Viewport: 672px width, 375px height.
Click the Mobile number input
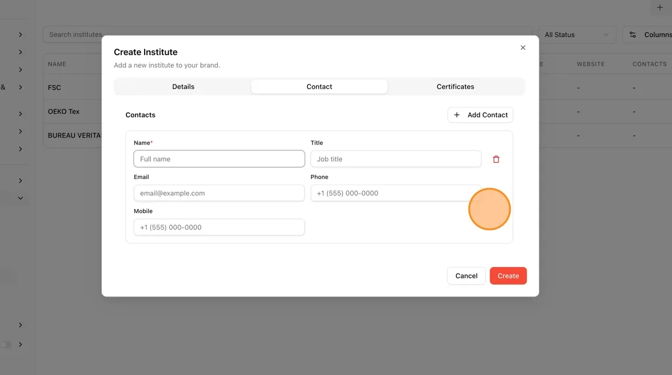(x=219, y=227)
